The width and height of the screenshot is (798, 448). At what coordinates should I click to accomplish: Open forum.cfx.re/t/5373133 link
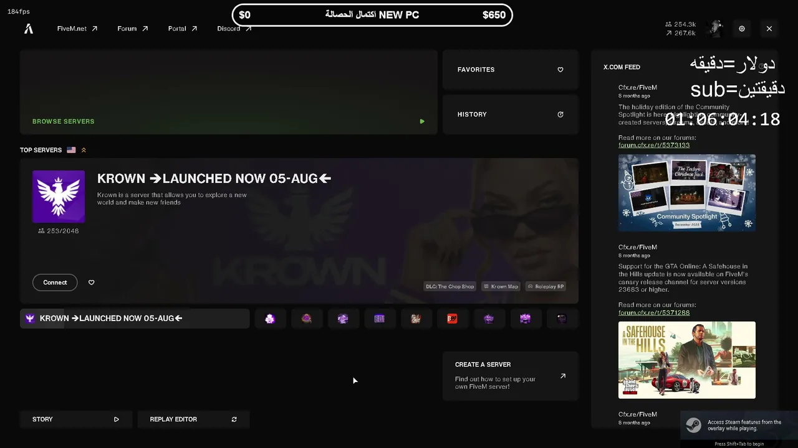pos(654,145)
